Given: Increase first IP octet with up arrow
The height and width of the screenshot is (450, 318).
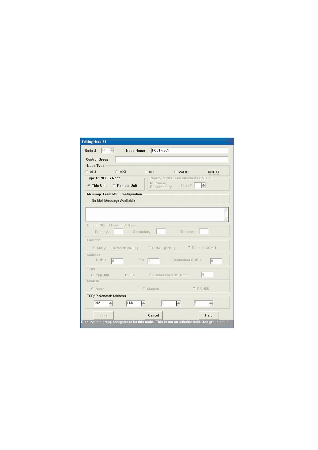Looking at the screenshot, I should click(111, 302).
